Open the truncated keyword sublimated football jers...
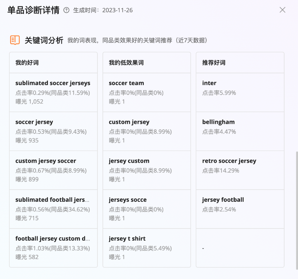 coord(52,200)
